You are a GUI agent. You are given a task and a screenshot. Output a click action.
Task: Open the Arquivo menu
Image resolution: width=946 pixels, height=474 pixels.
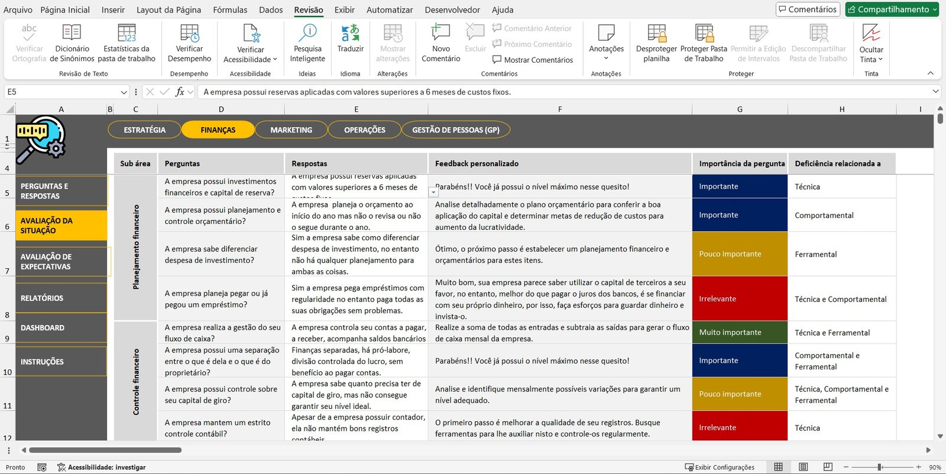[18, 10]
